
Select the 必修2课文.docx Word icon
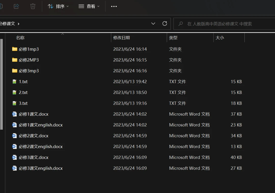point(15,136)
